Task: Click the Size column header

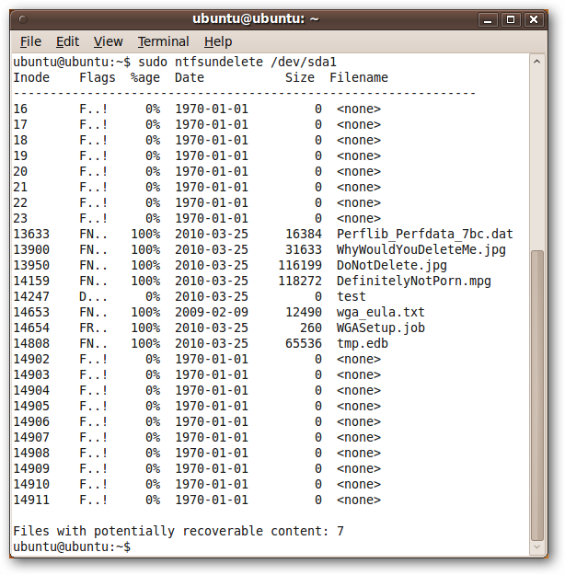Action: [x=300, y=77]
